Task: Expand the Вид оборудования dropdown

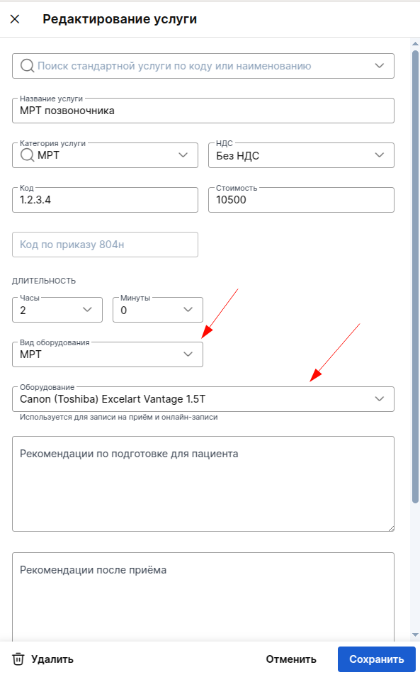Action: click(x=108, y=354)
